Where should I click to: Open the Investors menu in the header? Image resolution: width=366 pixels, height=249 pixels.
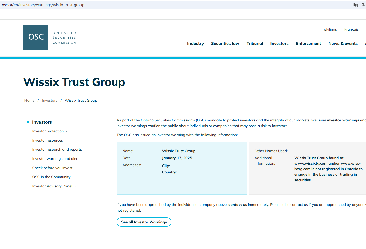click(x=279, y=44)
